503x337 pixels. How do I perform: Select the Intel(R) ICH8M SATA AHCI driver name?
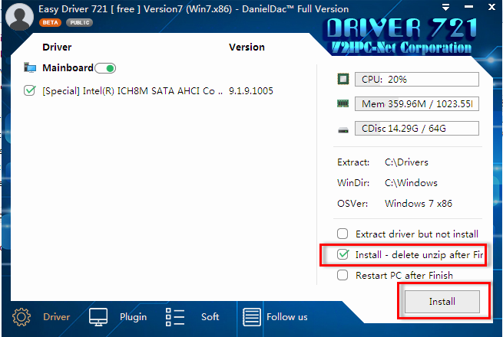point(133,91)
